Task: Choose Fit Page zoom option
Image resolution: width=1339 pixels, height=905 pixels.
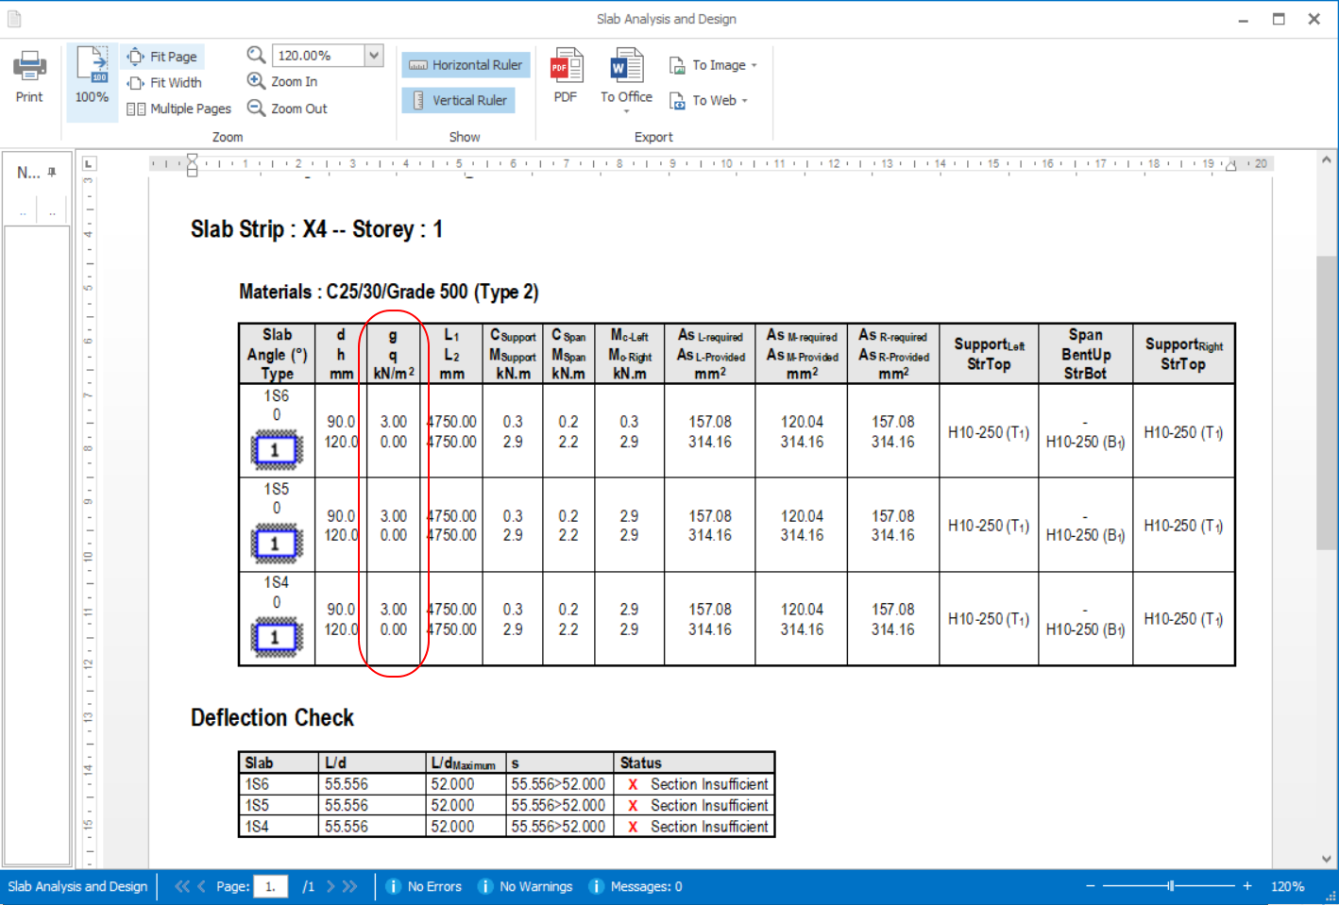Action: click(x=162, y=57)
